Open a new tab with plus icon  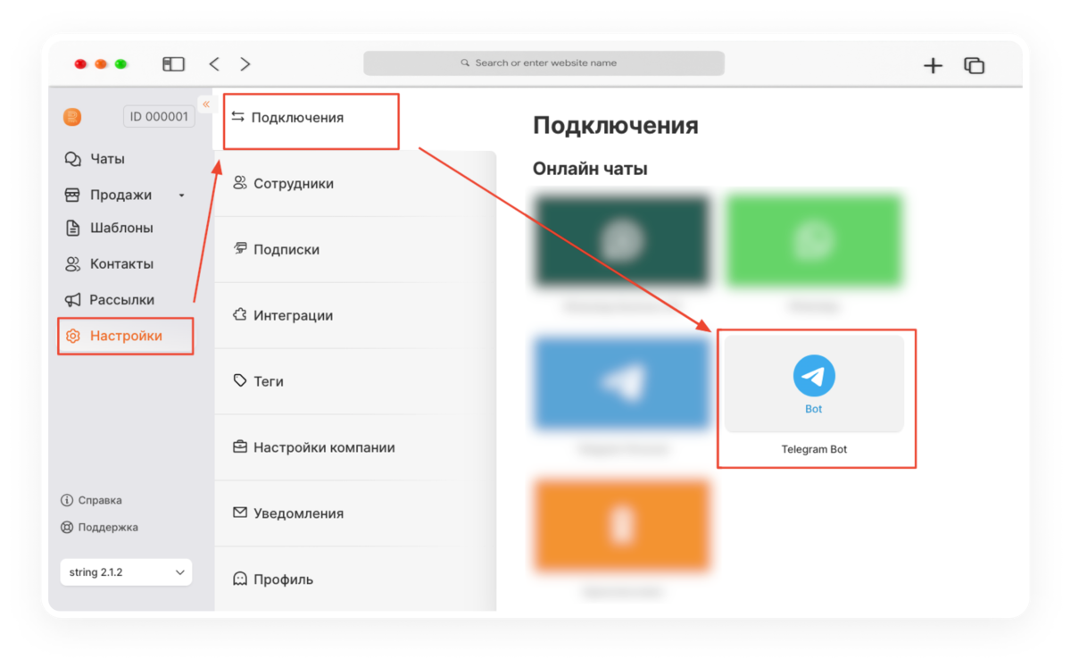click(x=933, y=65)
